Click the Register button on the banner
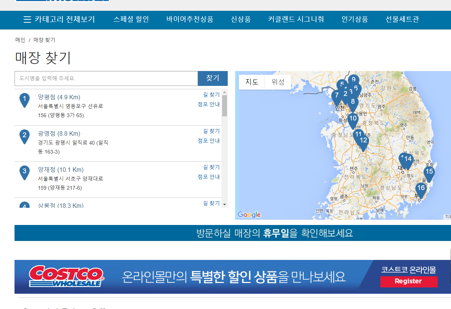 click(408, 281)
